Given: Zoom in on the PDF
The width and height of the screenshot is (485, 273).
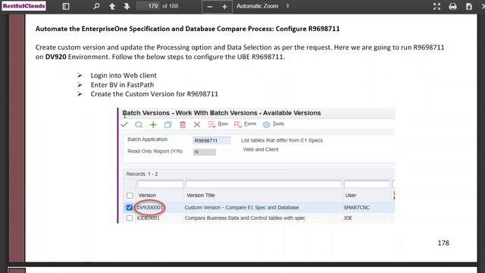Looking at the screenshot, I should pos(224,7).
